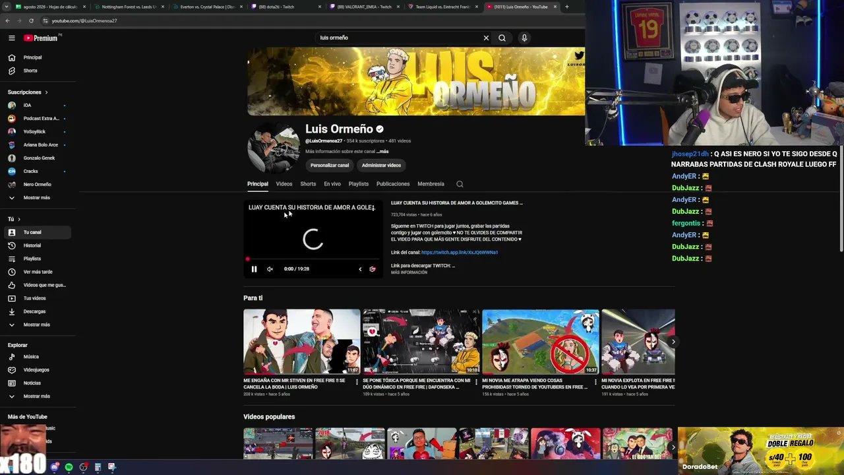The image size is (844, 475).
Task: Switch to the Shorts channel tab
Action: coord(308,184)
